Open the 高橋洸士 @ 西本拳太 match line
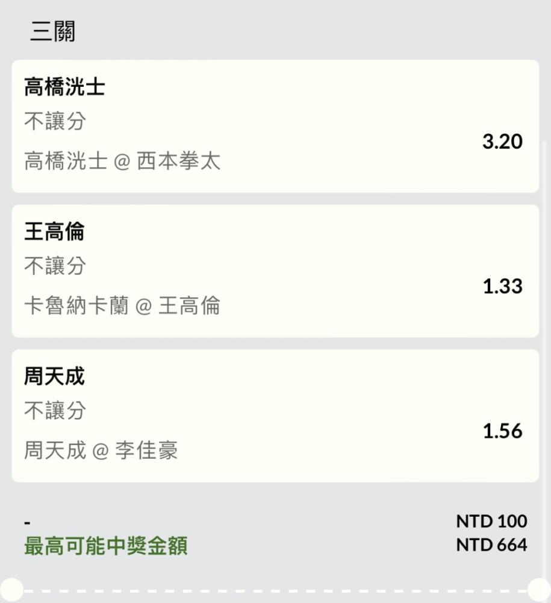Image resolution: width=551 pixels, height=603 pixels. (122, 161)
